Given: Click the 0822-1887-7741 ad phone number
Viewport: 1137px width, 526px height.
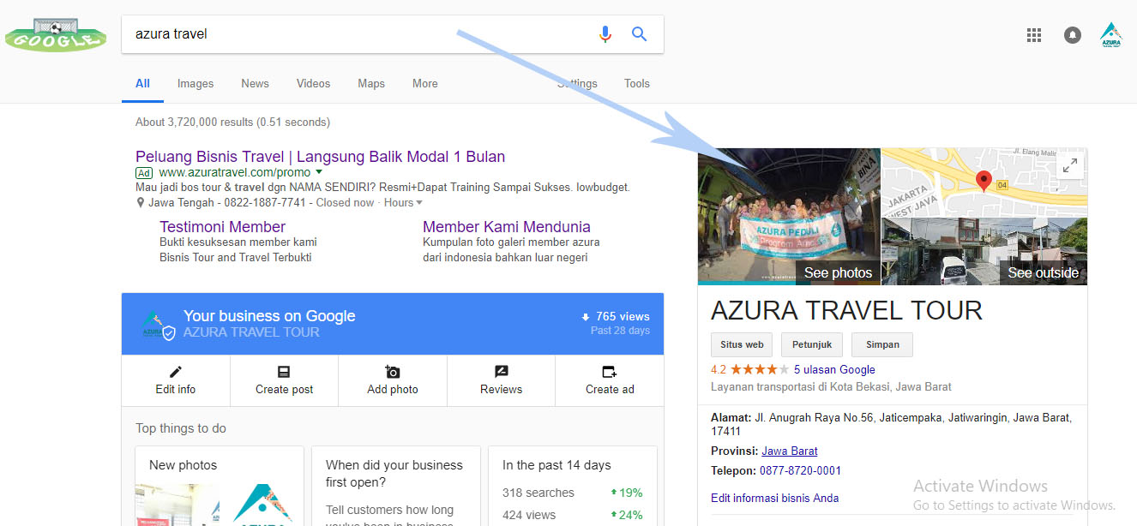Looking at the screenshot, I should tap(265, 203).
